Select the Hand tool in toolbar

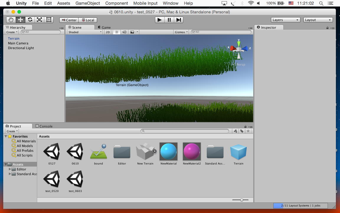coord(11,20)
